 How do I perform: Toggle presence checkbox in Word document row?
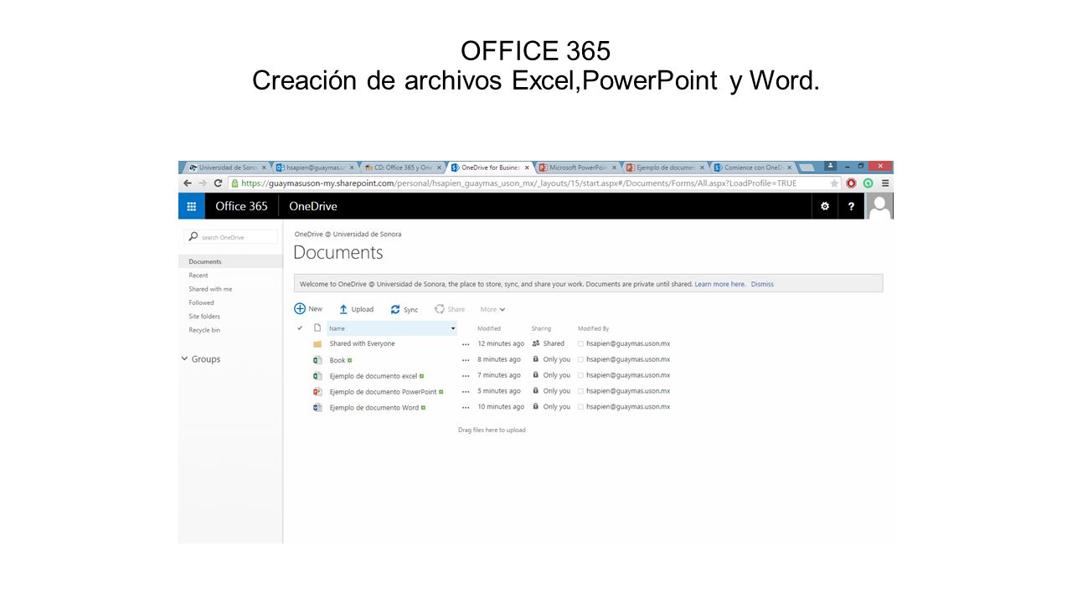[580, 407]
